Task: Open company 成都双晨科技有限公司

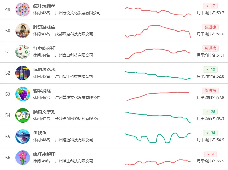Action: point(74,34)
